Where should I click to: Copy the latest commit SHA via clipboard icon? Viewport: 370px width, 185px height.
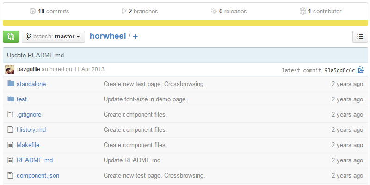click(361, 70)
